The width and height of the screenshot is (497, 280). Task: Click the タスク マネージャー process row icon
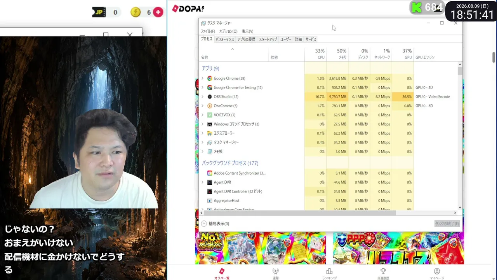coord(210,142)
